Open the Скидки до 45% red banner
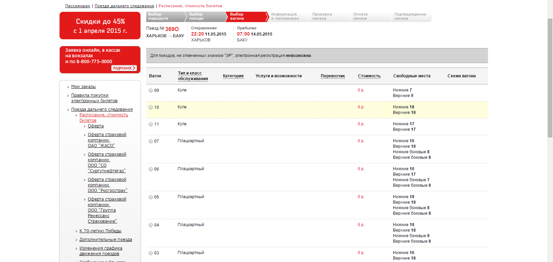This screenshot has width=553, height=262. tap(100, 26)
